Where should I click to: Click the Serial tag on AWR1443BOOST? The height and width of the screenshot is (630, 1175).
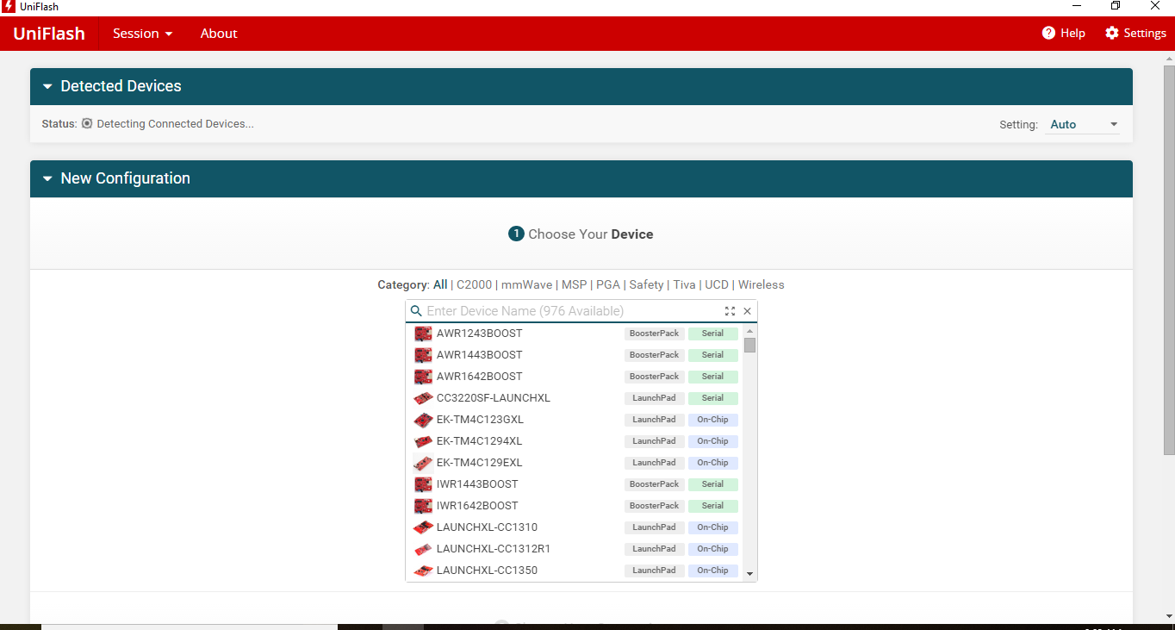pos(712,355)
